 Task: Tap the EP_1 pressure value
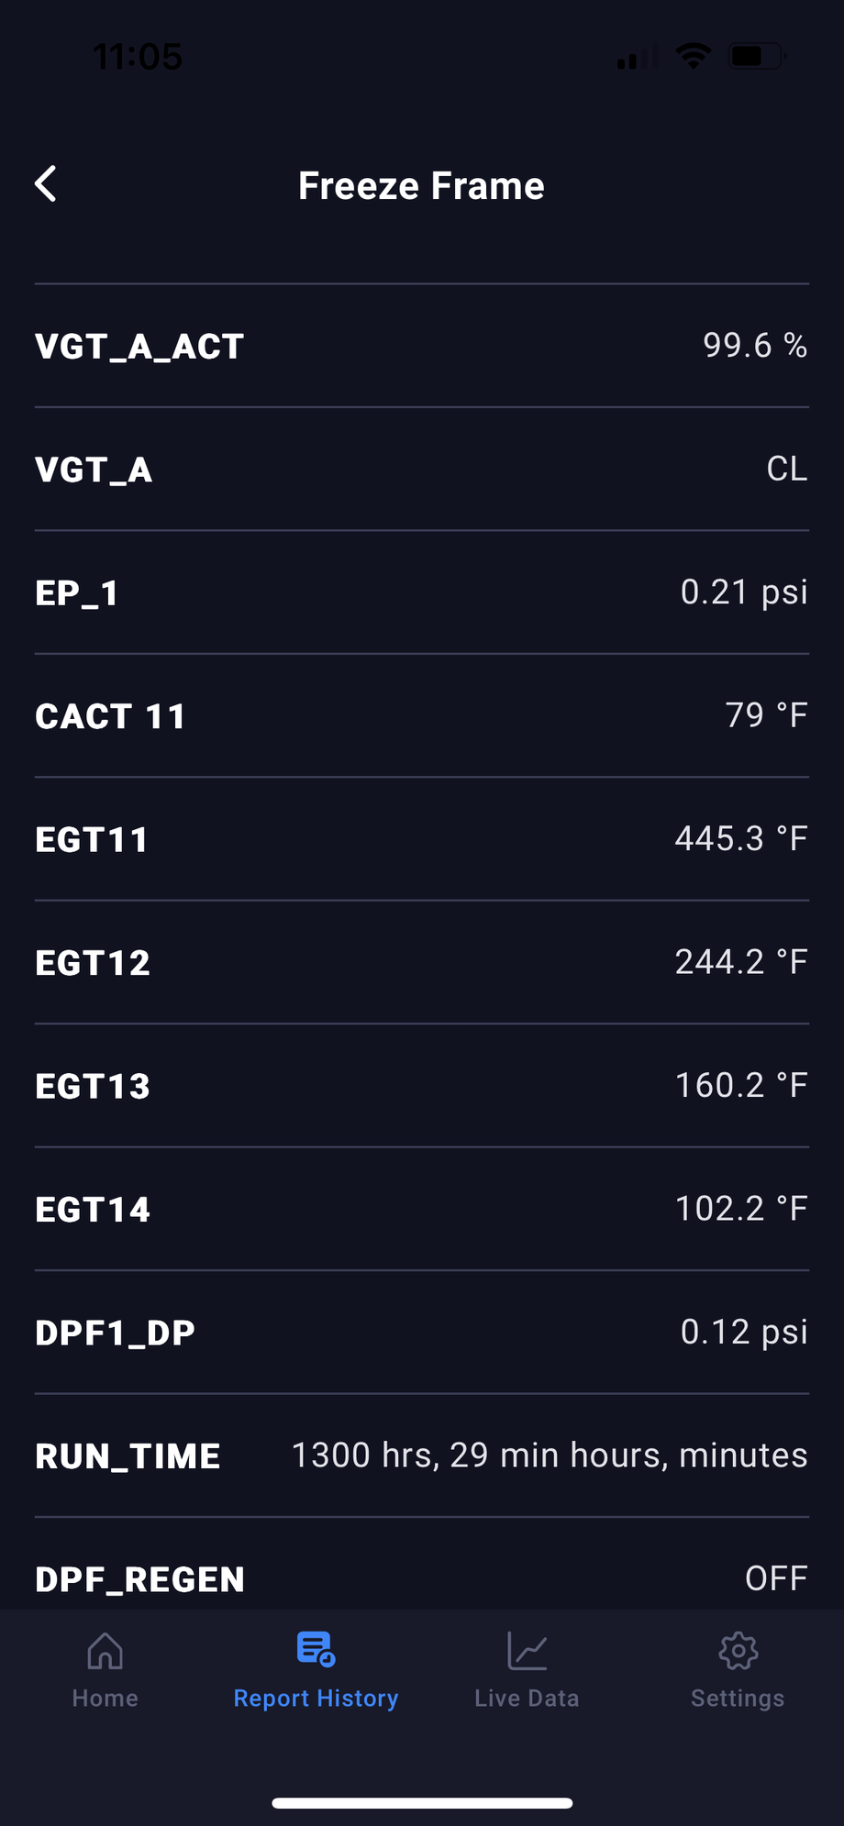coord(743,592)
